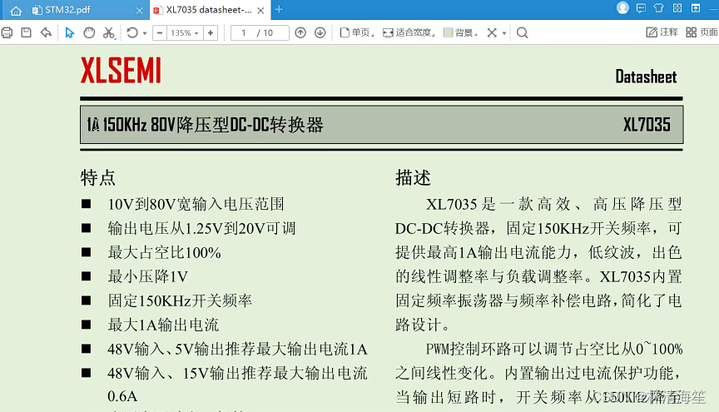This screenshot has height=412, width=719.
Task: Click the grid layout icon in title bar
Action: click(677, 7)
